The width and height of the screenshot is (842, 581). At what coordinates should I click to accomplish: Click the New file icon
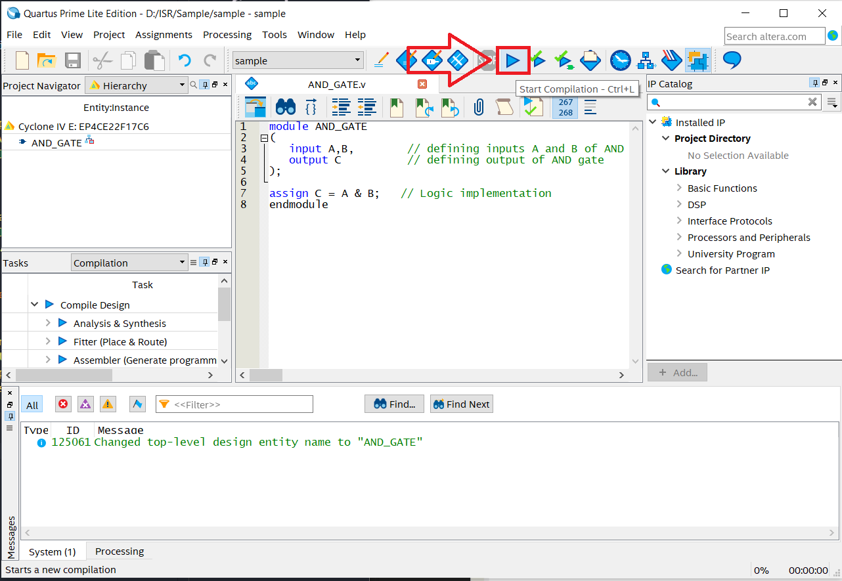tap(22, 61)
